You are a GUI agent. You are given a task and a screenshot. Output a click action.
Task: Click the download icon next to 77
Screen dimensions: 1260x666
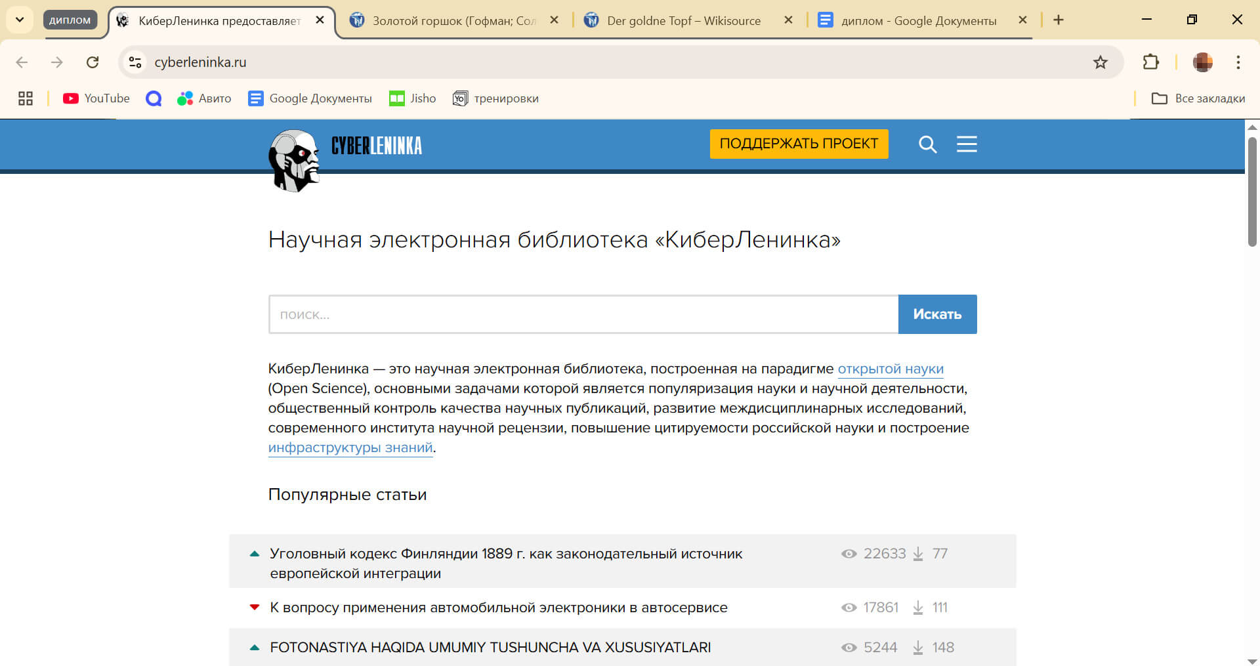pyautogui.click(x=918, y=554)
